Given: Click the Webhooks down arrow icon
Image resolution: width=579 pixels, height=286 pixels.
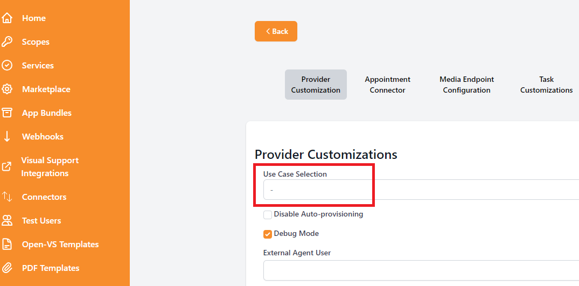Looking at the screenshot, I should click(x=7, y=137).
